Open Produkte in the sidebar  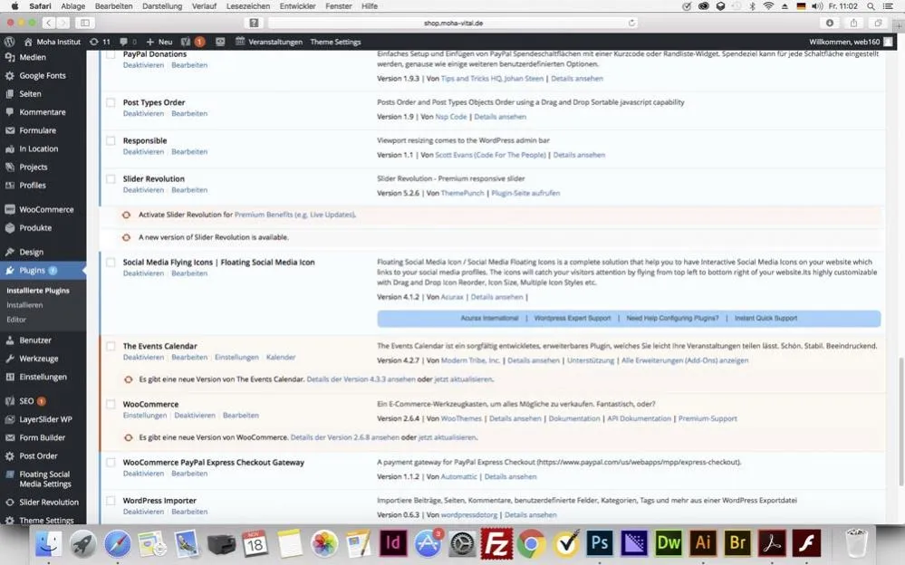35,228
